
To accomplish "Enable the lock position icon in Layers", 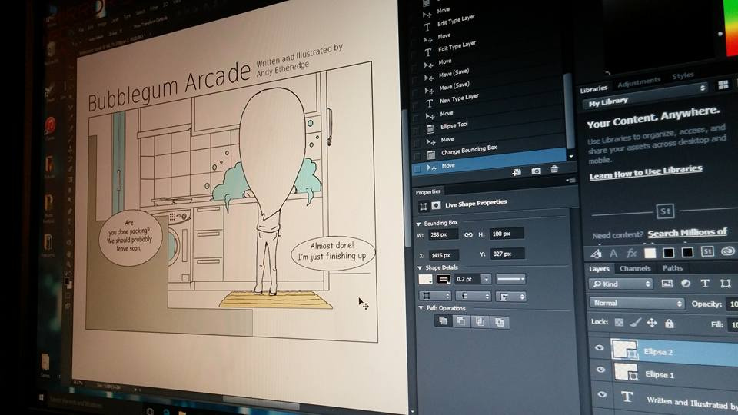I will (x=652, y=323).
